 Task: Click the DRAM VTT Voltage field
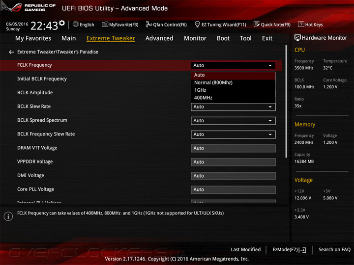[233, 148]
